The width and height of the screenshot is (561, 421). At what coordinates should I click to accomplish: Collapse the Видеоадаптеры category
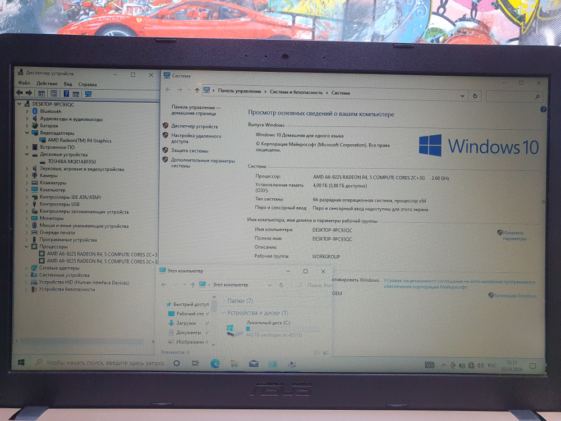(27, 133)
